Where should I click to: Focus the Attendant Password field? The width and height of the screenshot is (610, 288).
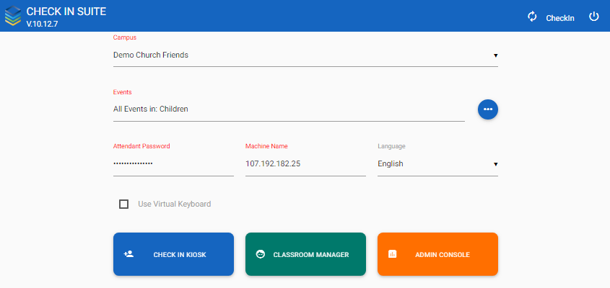(173, 164)
